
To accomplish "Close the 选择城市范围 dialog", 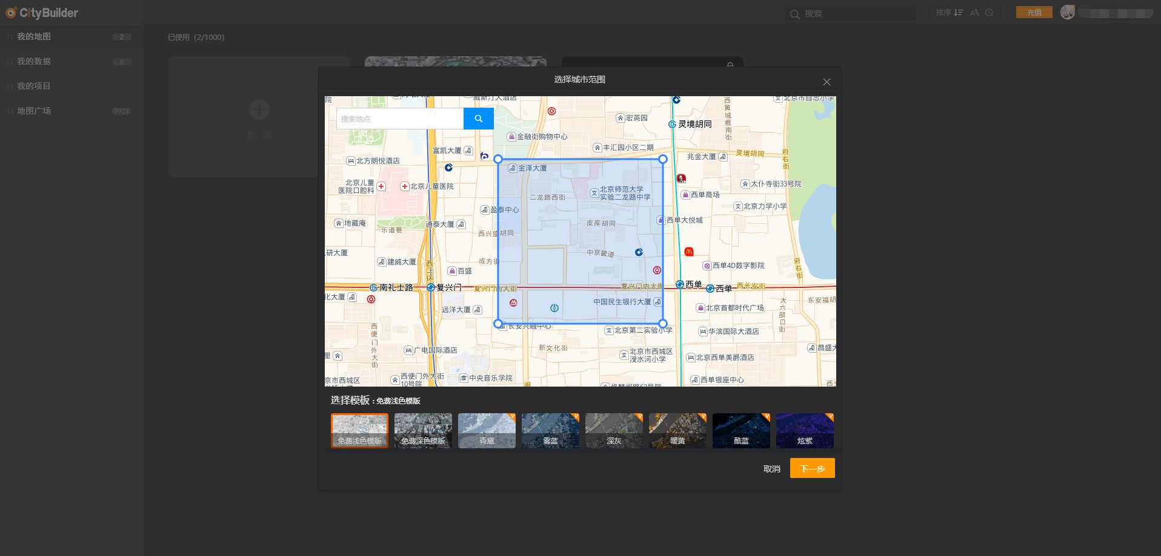I will 827,82.
